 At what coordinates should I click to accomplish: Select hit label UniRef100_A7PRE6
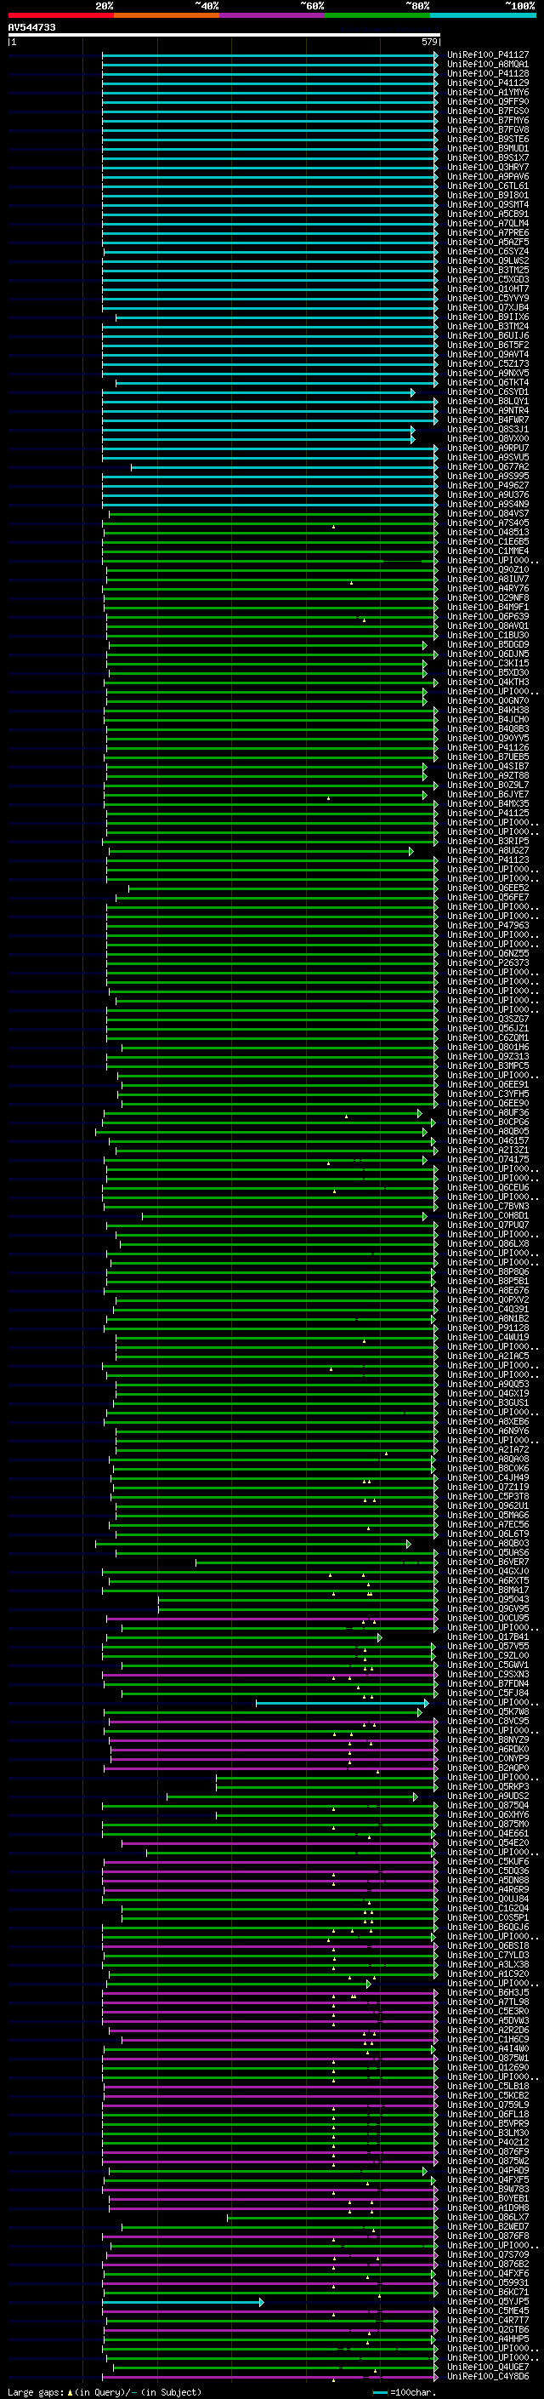[x=488, y=231]
